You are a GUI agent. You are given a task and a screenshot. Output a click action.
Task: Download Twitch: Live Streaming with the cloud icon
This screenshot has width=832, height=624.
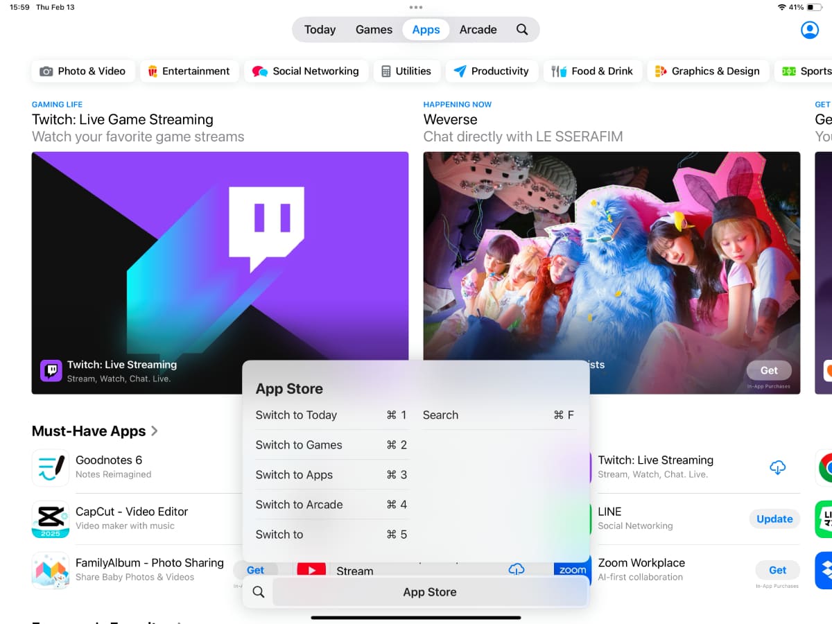pyautogui.click(x=778, y=467)
